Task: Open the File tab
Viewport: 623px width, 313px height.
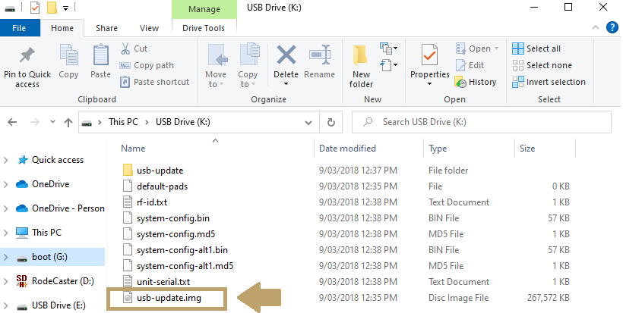Action: click(19, 28)
